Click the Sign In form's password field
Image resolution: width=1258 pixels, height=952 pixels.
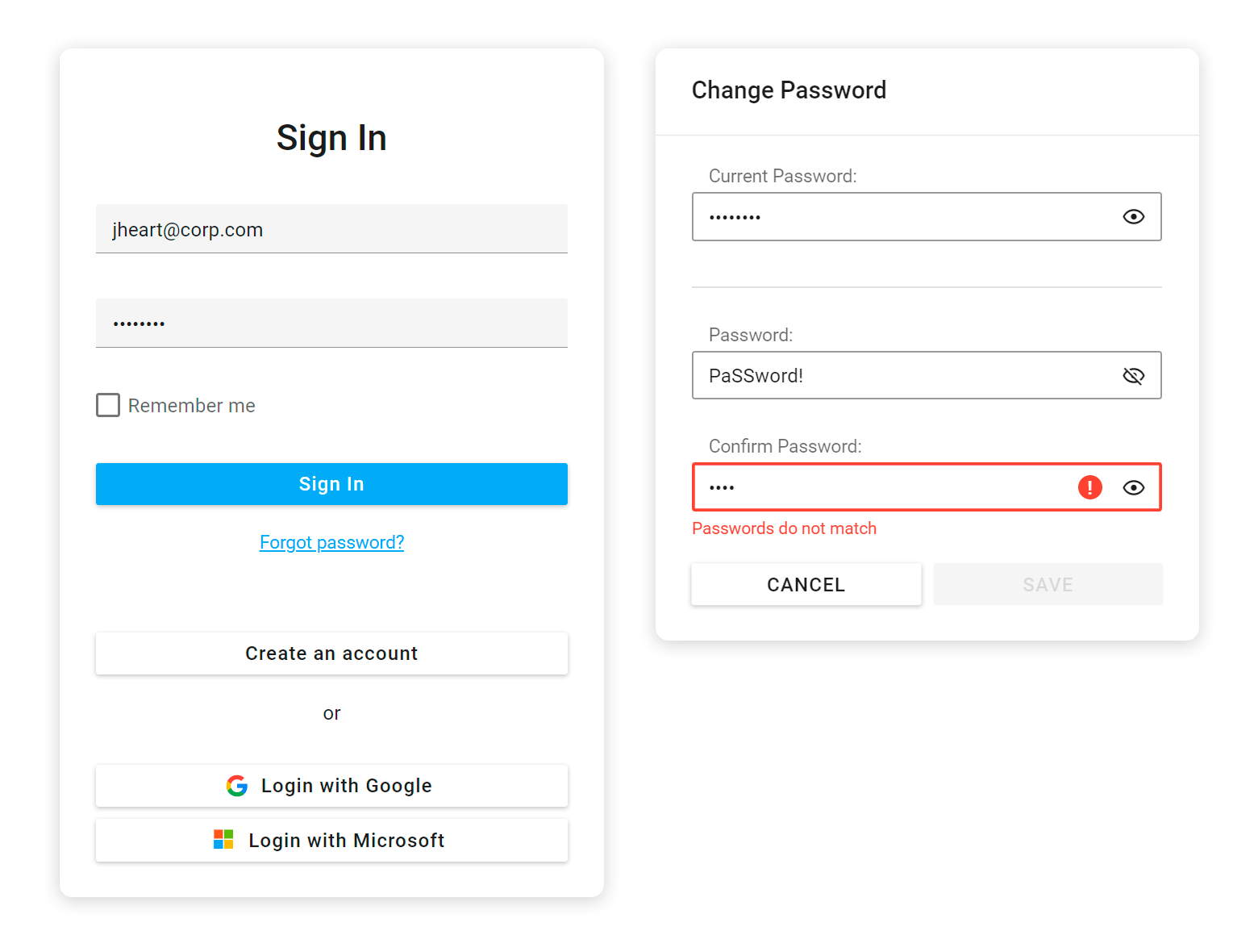pos(331,324)
